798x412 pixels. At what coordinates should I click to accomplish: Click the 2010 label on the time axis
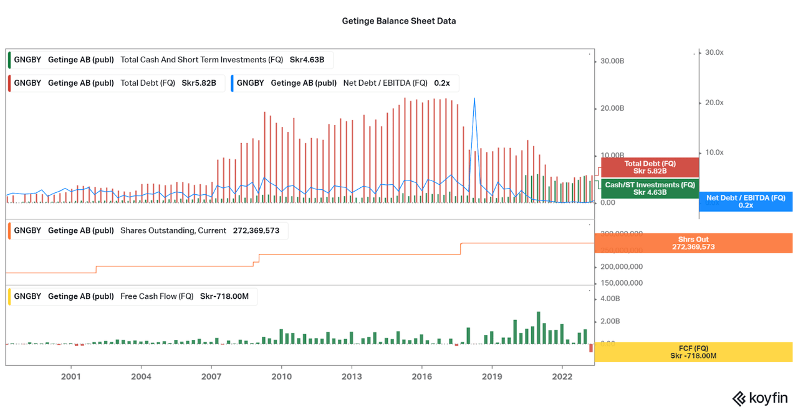(x=282, y=377)
